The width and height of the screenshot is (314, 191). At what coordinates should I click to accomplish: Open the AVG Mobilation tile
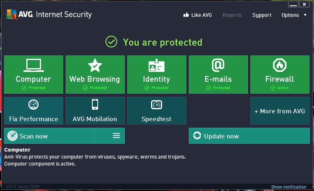point(95,110)
